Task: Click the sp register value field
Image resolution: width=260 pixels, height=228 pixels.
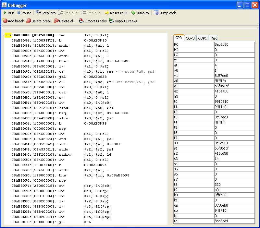Action: 234,210
